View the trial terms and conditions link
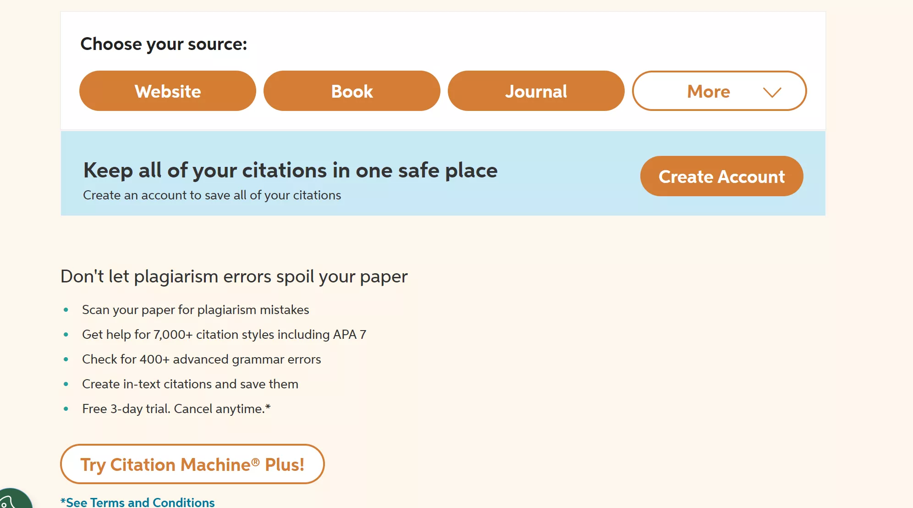The image size is (913, 508). 137,502
